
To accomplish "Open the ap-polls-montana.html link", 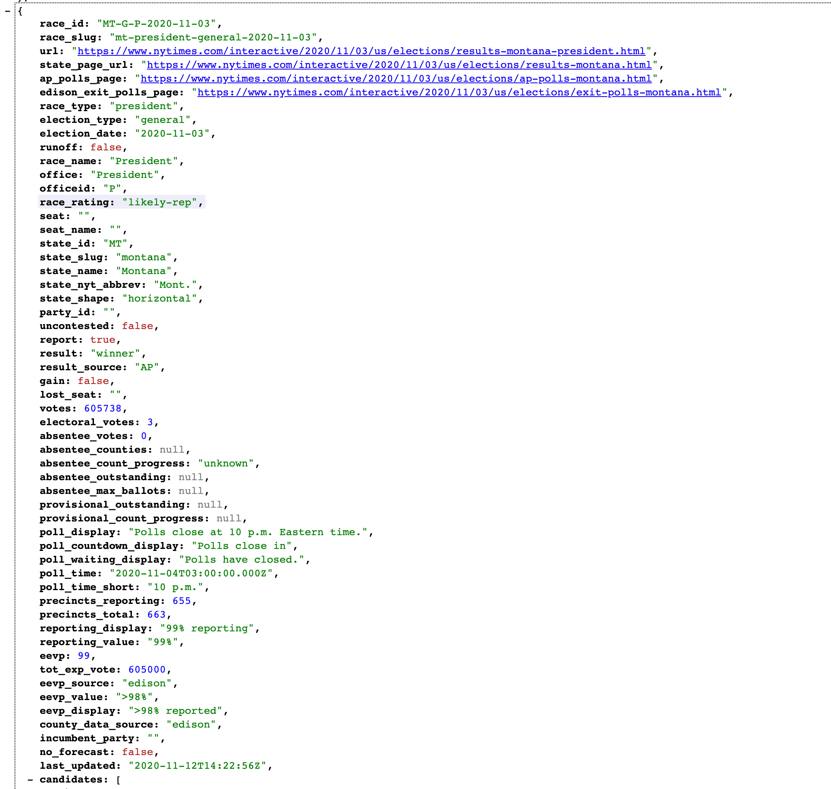I will [x=396, y=79].
